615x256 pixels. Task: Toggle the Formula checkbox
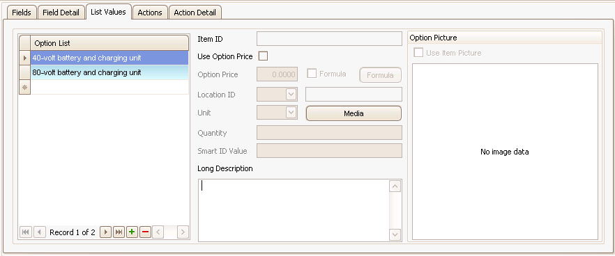312,74
